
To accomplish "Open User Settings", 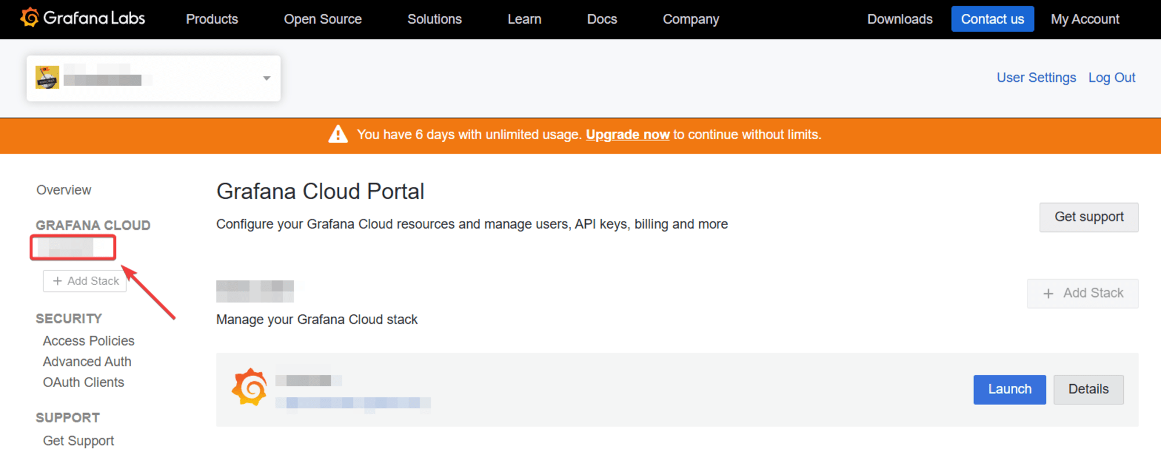I will pos(1036,78).
